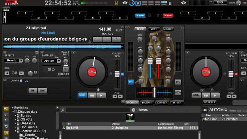Click the music note sidebar icon
247x139 pixels.
click(x=6, y=133)
